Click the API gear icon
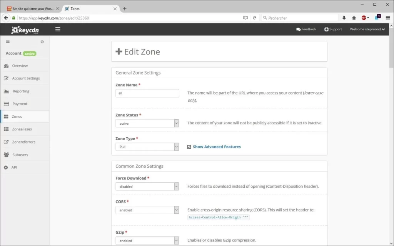394x246 pixels. (x=6, y=167)
